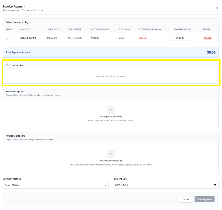222x210 pixels.
Task: Open the calendar picker icon
Action: click(x=215, y=185)
